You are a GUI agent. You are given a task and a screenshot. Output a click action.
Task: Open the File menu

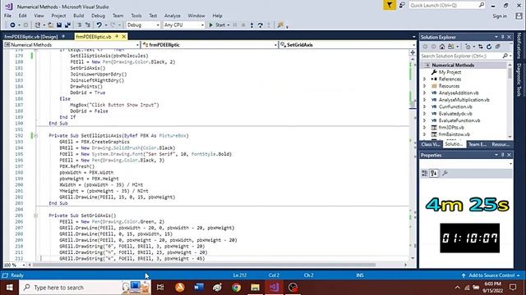7,16
